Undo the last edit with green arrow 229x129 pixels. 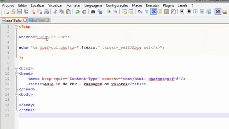coord(77,11)
